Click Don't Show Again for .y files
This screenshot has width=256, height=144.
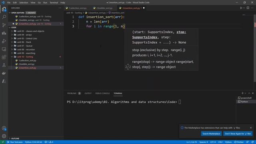click(x=238, y=134)
